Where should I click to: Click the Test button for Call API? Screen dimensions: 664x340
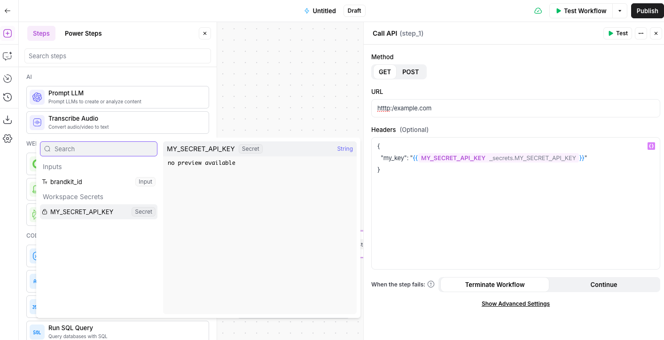(x=617, y=33)
